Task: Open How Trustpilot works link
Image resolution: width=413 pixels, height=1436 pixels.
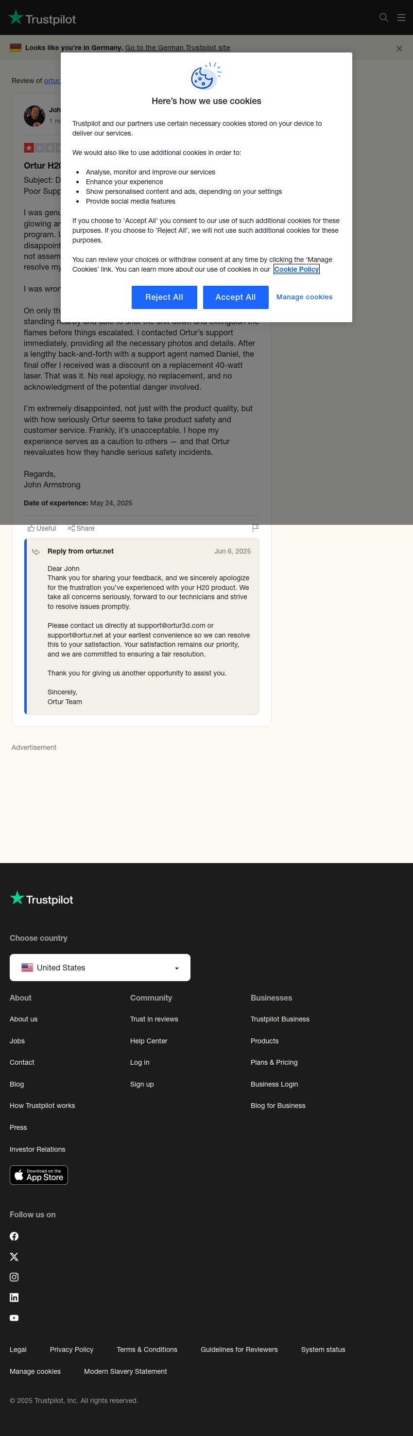Action: (x=42, y=1106)
